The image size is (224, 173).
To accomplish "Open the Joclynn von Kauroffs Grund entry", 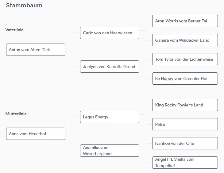I will (x=110, y=67).
